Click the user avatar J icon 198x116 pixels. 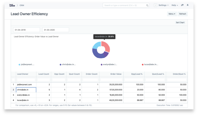(x=155, y=5)
